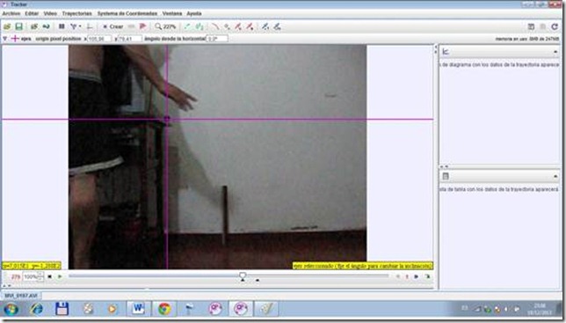Click the magenta ejes axes track icon

[15, 39]
